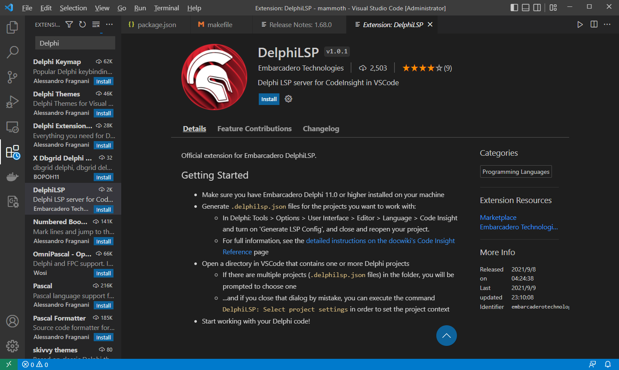Click the Embarcadero Technologies publisher name
This screenshot has height=370, width=619.
pos(301,68)
